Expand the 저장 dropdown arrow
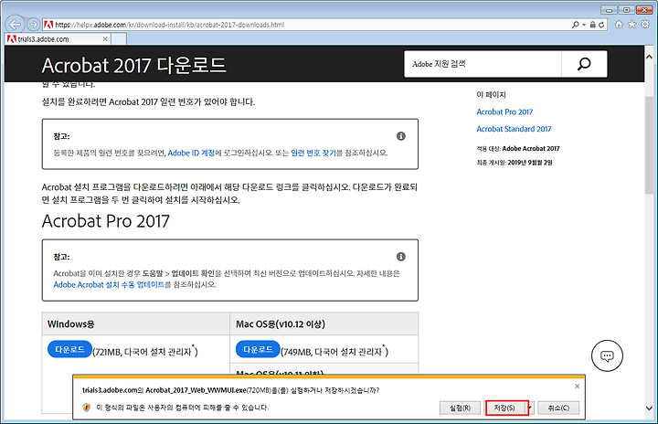This screenshot has width=658, height=424. pyautogui.click(x=530, y=408)
